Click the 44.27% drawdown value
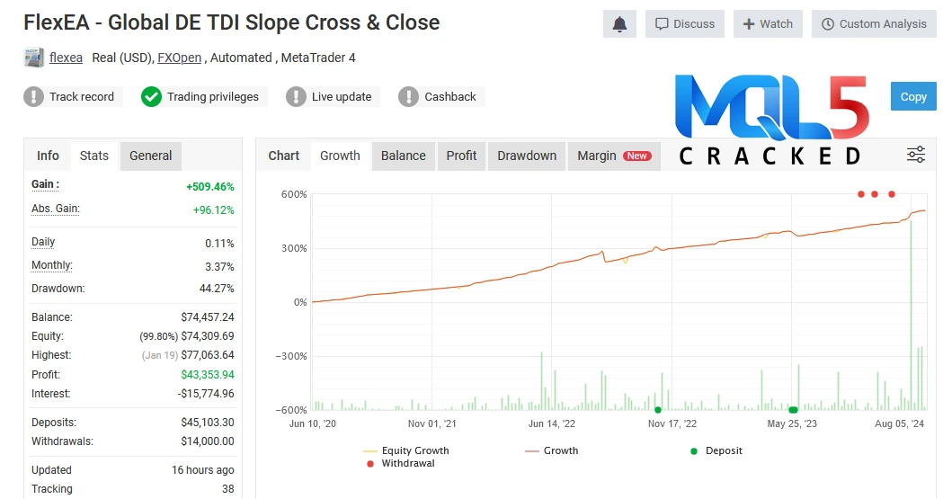Viewport: 943px width, 499px height. (217, 289)
